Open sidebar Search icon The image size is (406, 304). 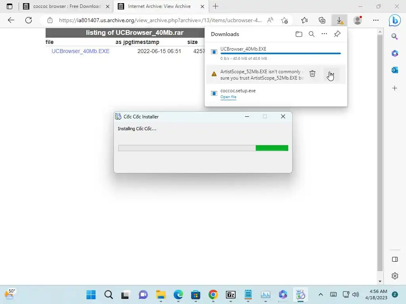coord(395,36)
